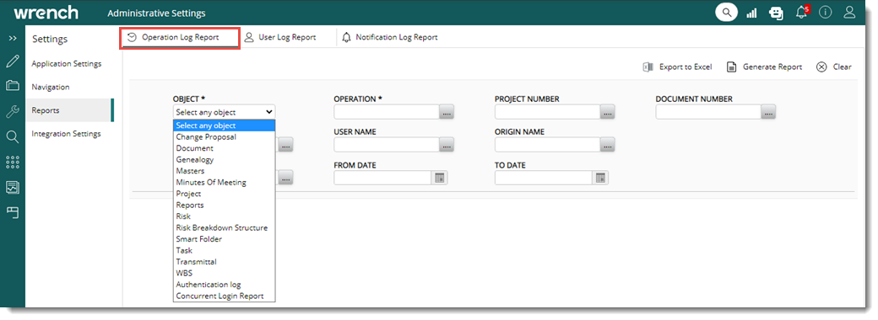Image resolution: width=878 pixels, height=320 pixels.
Task: Click the PROJECT NUMBER input field
Action: click(547, 112)
